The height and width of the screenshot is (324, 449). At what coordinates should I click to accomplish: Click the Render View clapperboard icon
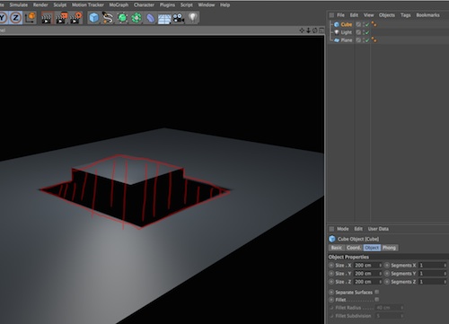pos(47,18)
